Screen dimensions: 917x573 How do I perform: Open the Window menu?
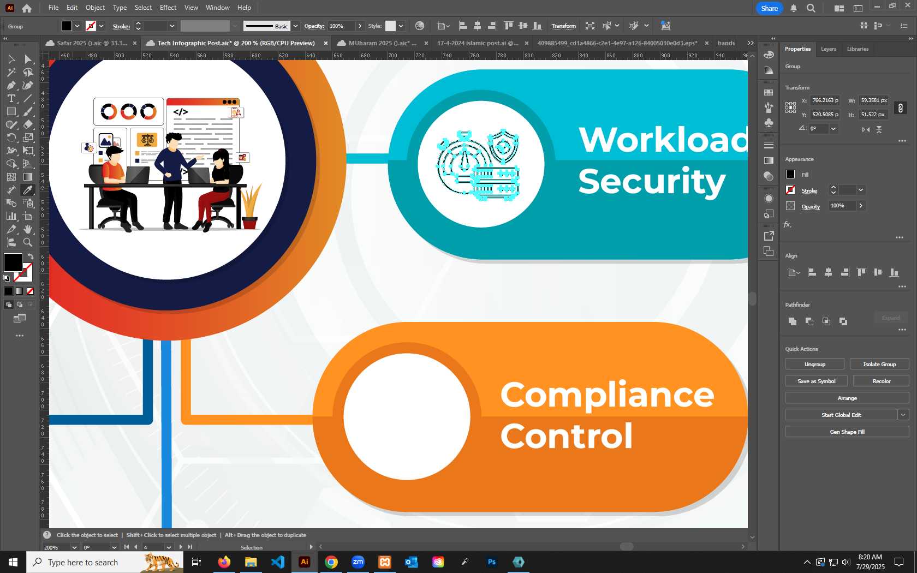[x=217, y=8]
